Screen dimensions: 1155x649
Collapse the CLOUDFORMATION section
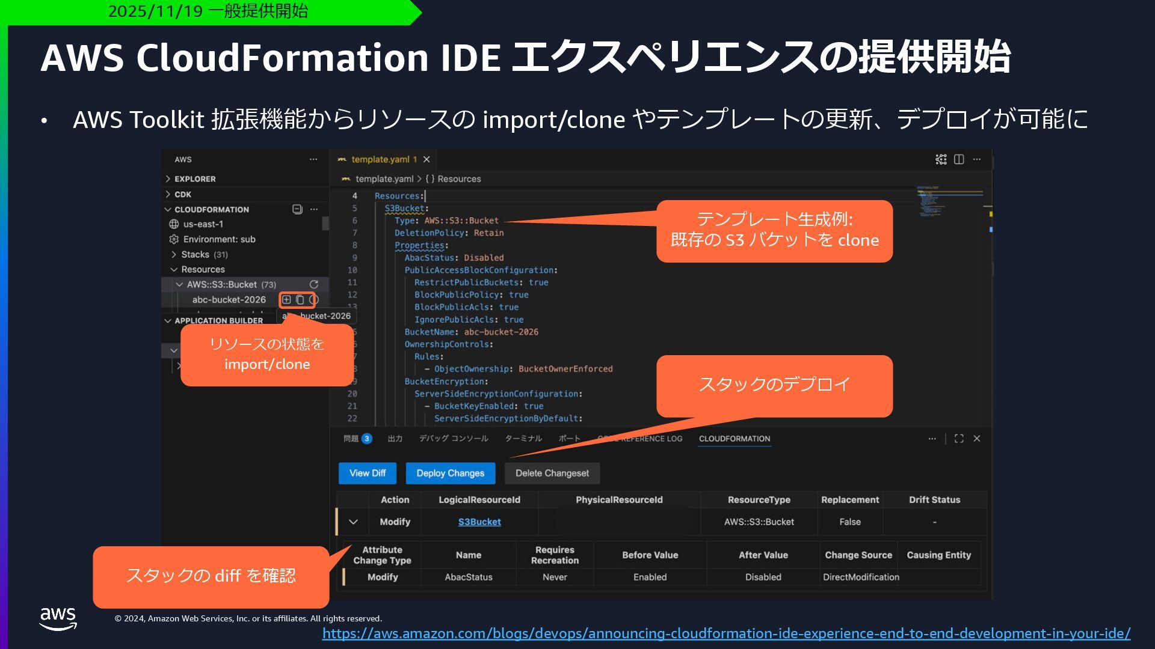pos(168,210)
